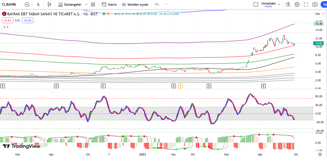
Task: Open the orange S split marker
Action: coord(180,86)
